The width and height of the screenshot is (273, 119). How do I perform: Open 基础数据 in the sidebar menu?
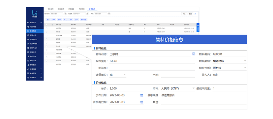click(x=35, y=31)
